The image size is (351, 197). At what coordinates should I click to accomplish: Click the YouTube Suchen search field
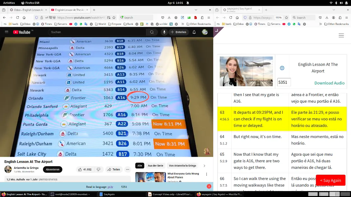point(97,32)
